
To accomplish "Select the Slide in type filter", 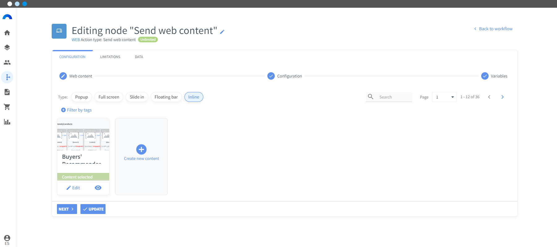I will pos(137,97).
